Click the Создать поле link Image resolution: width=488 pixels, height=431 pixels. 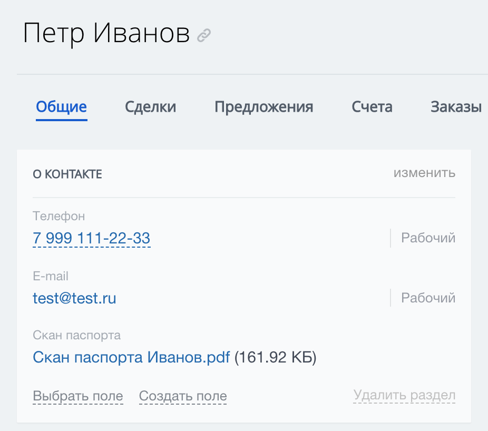[x=183, y=396]
